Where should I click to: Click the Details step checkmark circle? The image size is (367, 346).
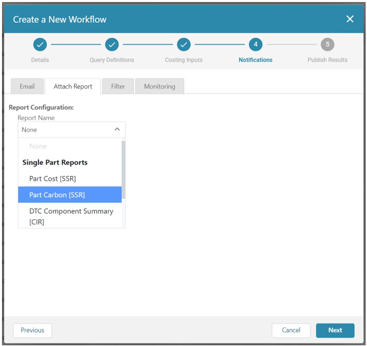coord(40,44)
